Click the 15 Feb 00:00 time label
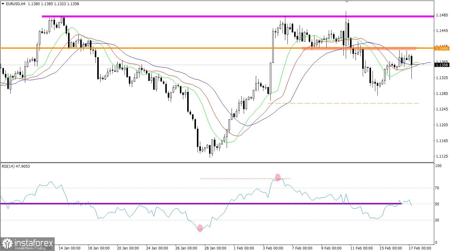Image resolution: width=450 pixels, height=251 pixels. [x=390, y=248]
